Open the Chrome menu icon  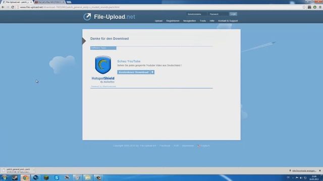click(320, 7)
